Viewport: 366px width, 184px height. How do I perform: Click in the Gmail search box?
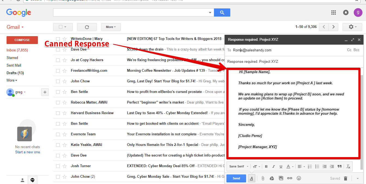130,13
